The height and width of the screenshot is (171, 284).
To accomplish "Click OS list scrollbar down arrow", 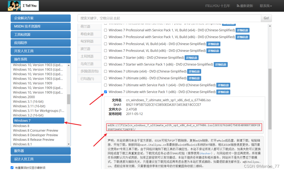I will pos(68,144).
